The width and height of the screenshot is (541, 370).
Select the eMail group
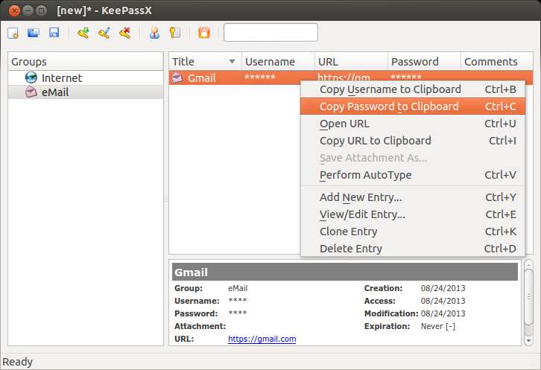[x=85, y=92]
